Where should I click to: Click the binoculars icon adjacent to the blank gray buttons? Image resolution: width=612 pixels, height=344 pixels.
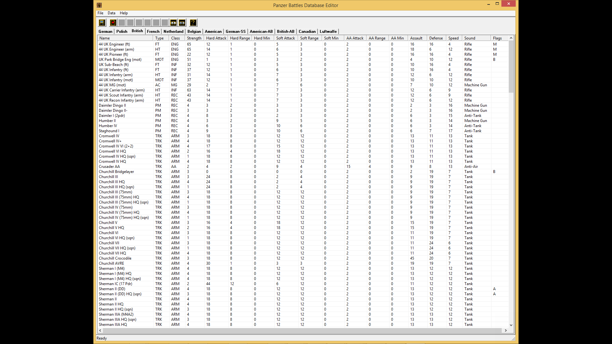pyautogui.click(x=173, y=23)
